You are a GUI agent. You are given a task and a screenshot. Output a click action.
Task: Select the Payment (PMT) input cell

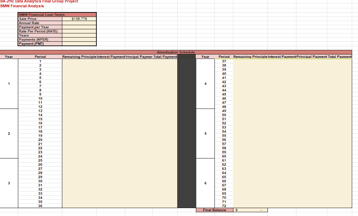[x=79, y=44]
